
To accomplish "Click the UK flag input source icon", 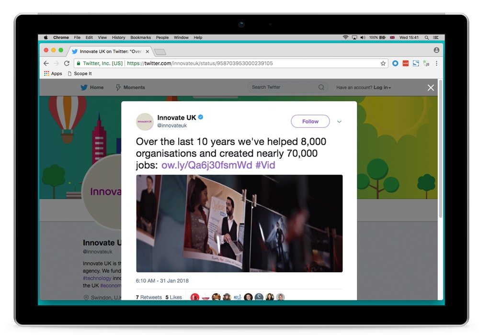I will click(392, 37).
